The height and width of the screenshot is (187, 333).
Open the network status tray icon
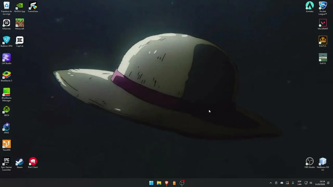coord(306,183)
